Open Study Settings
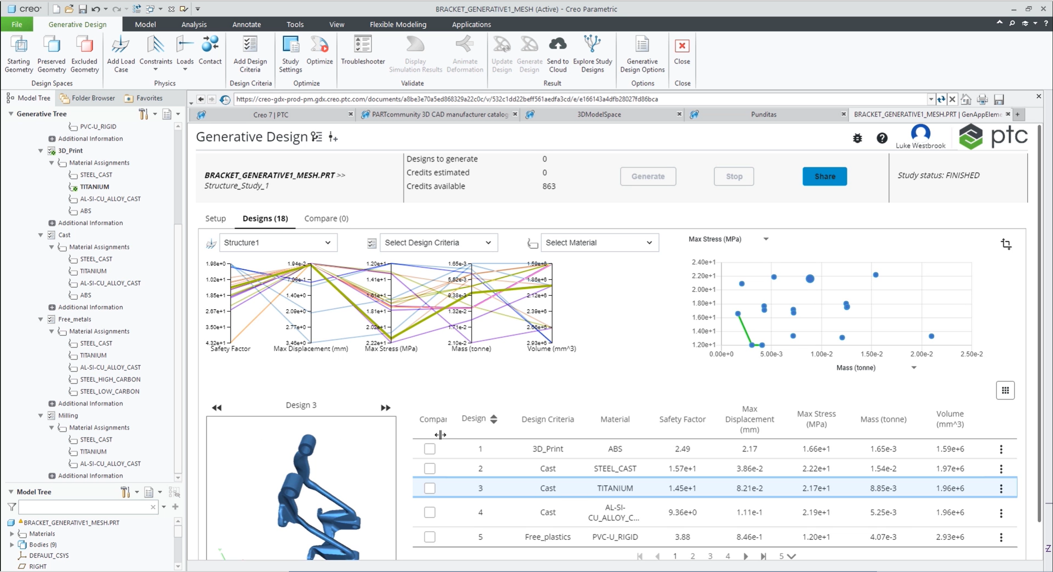The image size is (1053, 572). pos(291,55)
